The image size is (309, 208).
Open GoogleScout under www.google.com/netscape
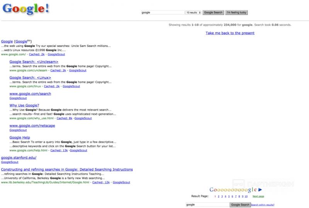tap(18, 130)
